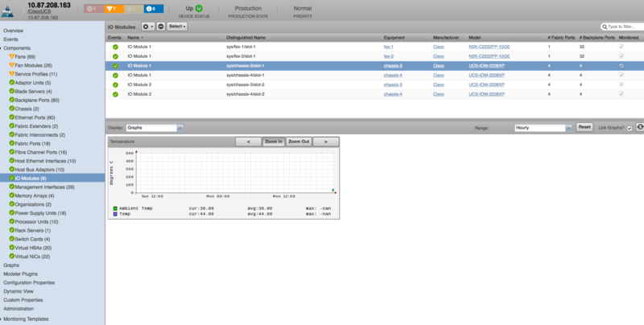Click the green check icon beside Rack Servers

11,230
